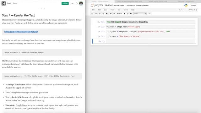Click the Font style bullet label
Screen dimensions: 201x113
pos(10,105)
